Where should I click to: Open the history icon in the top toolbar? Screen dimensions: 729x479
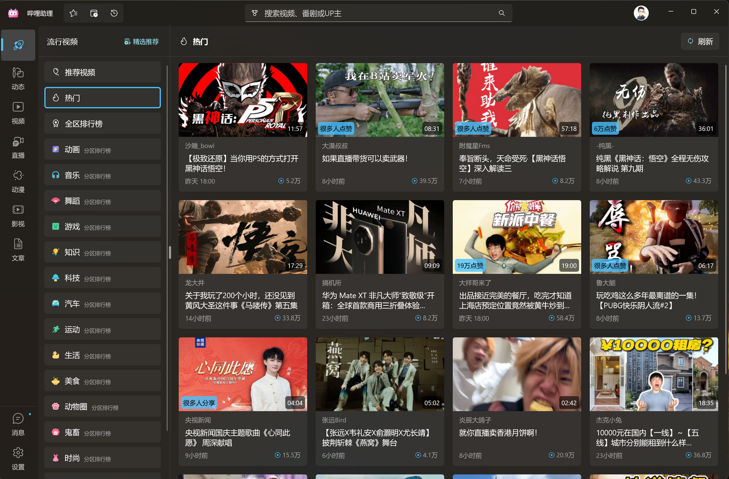click(x=114, y=13)
